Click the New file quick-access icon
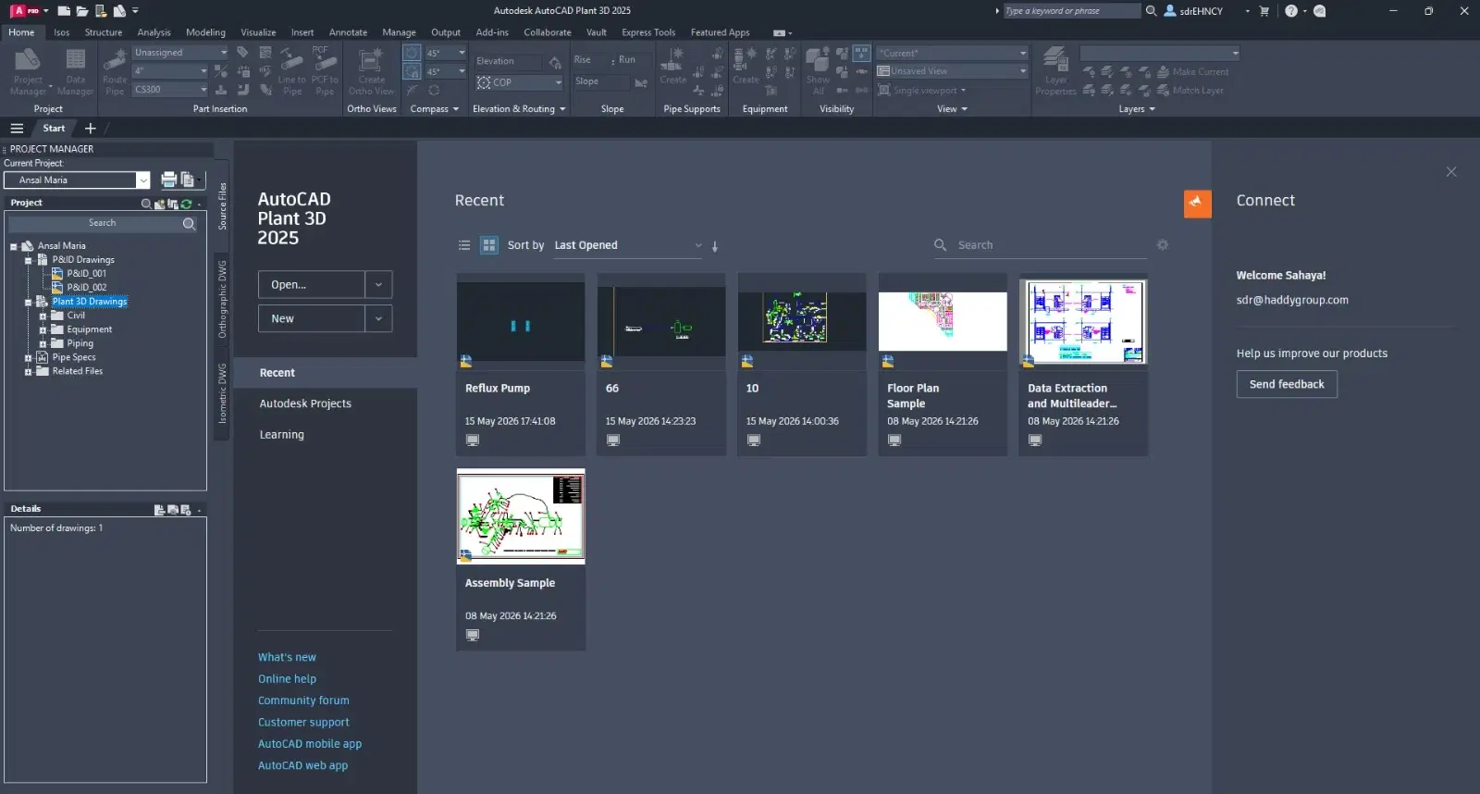The image size is (1480, 794). tap(64, 11)
